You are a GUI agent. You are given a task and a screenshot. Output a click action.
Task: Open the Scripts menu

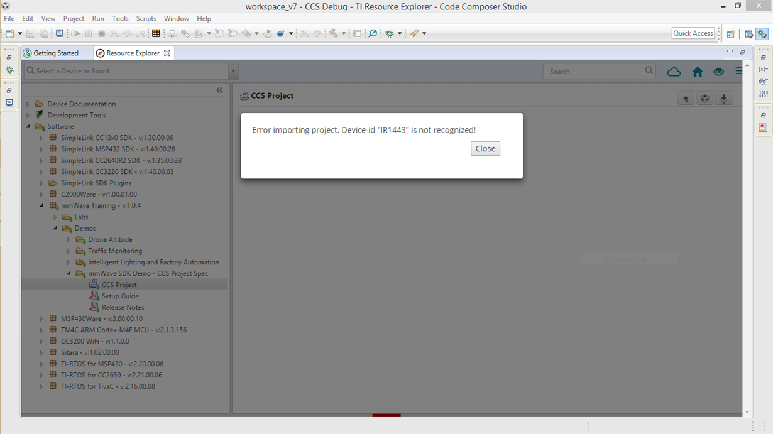click(146, 19)
